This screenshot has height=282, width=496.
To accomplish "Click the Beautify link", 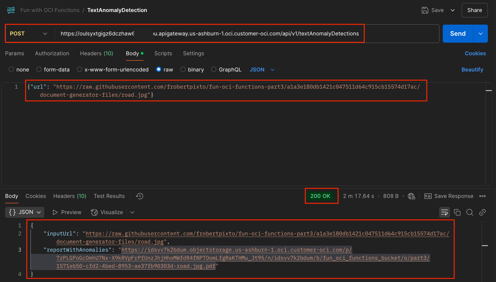I will pos(472,70).
